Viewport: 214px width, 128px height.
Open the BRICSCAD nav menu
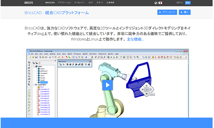pos(50,3)
